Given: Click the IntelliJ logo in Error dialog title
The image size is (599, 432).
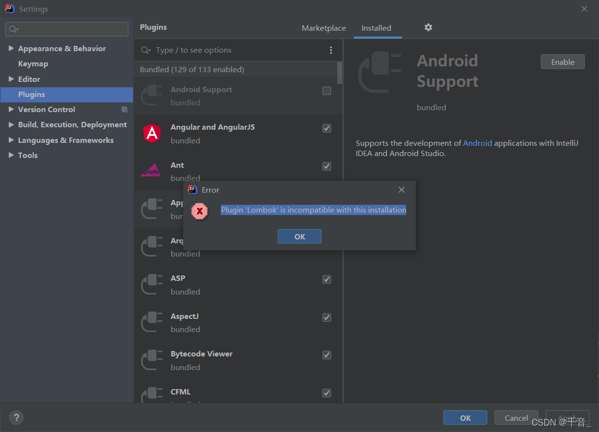Looking at the screenshot, I should tap(193, 190).
